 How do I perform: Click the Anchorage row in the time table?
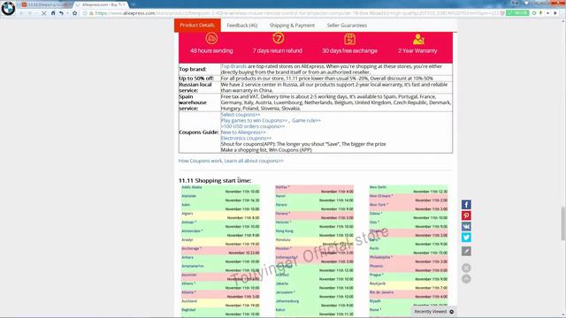click(220, 251)
